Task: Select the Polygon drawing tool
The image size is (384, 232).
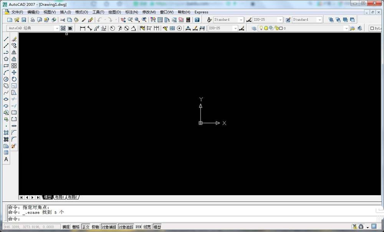Action: click(6, 59)
